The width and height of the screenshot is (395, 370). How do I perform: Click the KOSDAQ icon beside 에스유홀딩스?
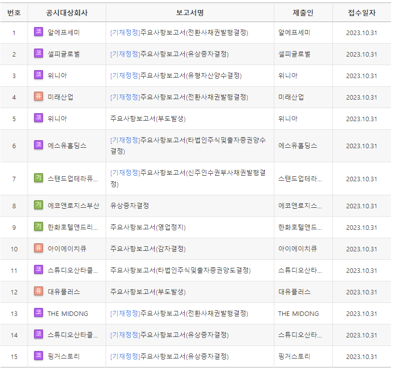pyautogui.click(x=39, y=145)
